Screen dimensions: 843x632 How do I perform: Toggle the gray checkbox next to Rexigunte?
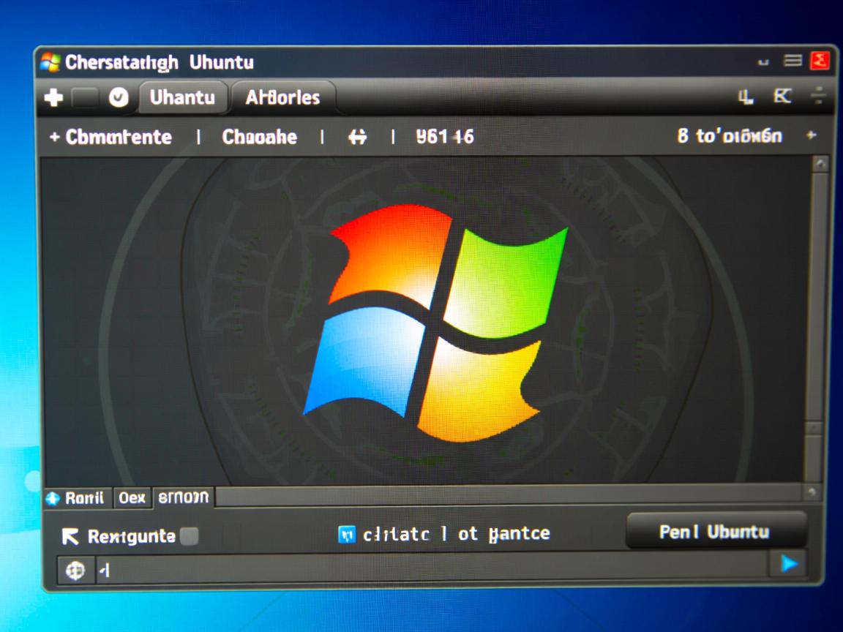click(190, 536)
